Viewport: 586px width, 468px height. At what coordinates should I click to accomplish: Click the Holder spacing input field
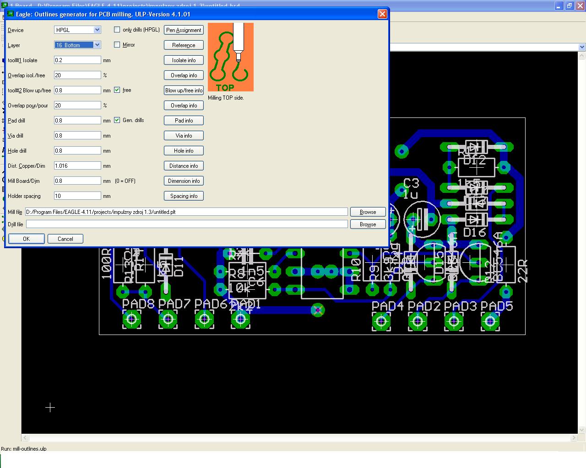[77, 196]
